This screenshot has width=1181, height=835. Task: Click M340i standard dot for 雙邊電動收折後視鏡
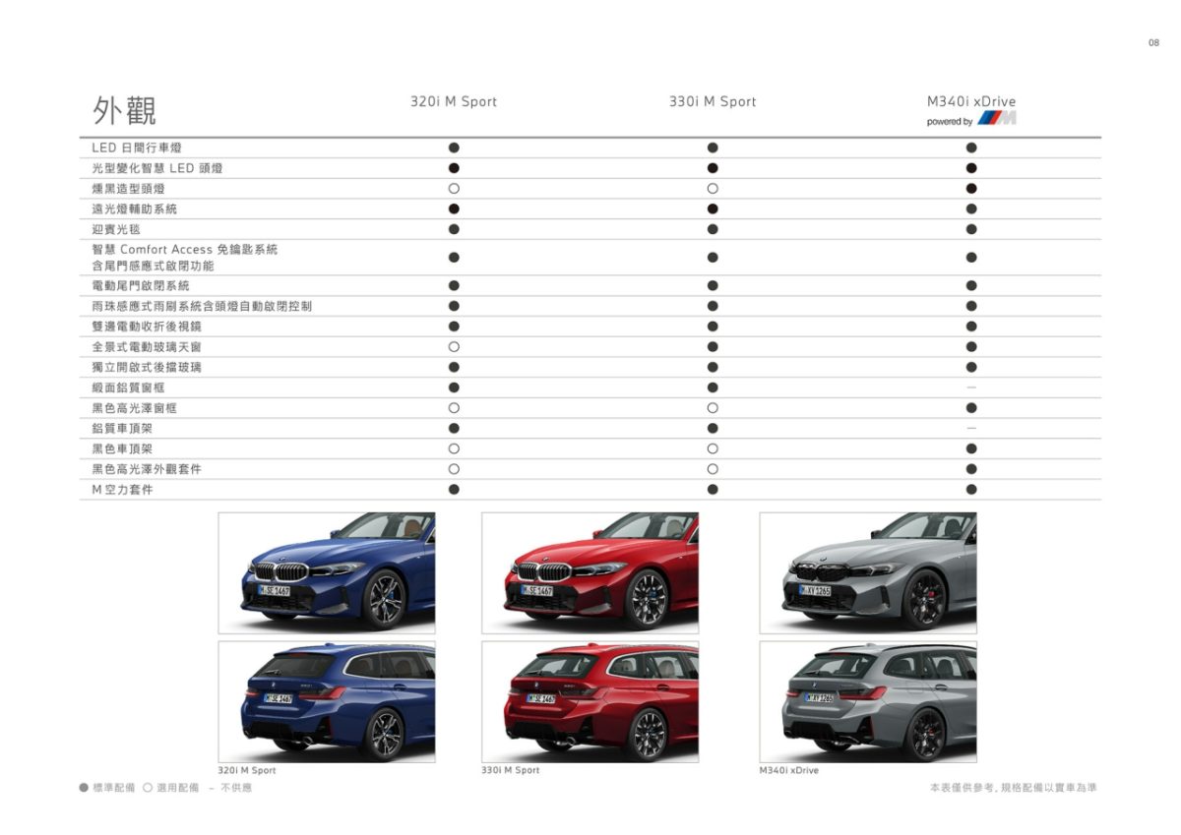pos(971,327)
